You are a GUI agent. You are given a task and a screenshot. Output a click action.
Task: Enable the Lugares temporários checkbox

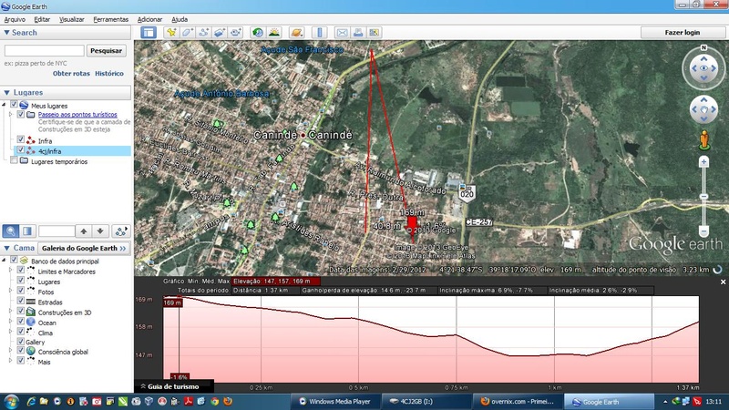(x=12, y=161)
